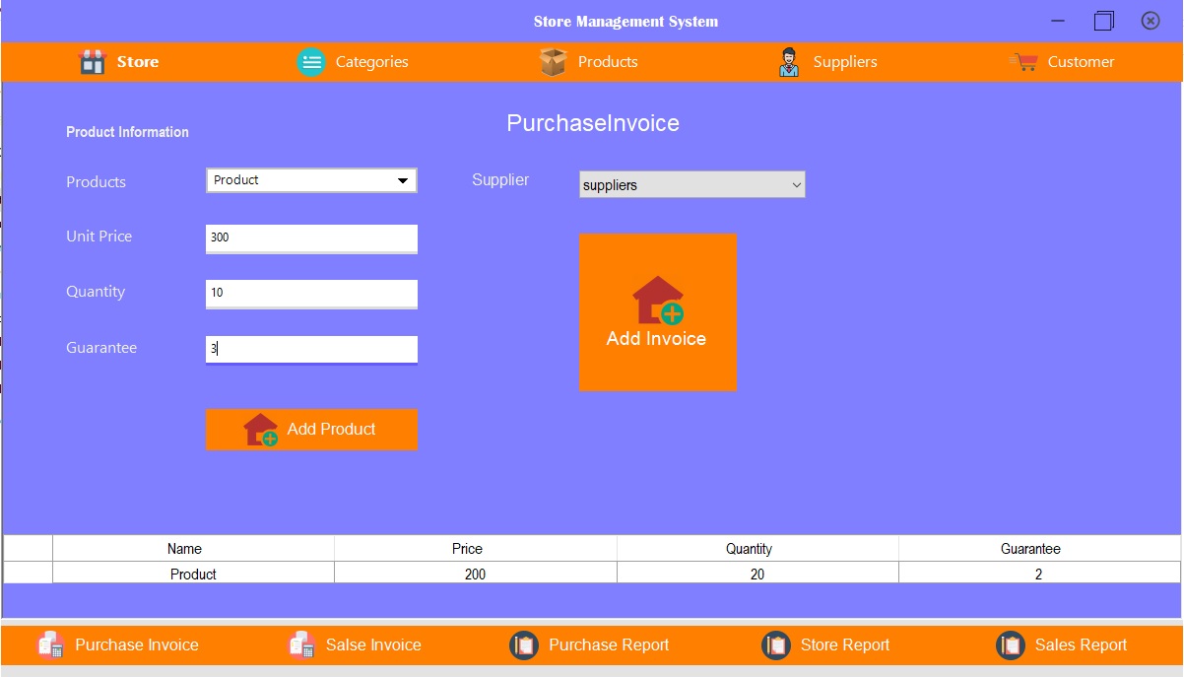Open the Store menu label
The height and width of the screenshot is (677, 1184).
pyautogui.click(x=138, y=62)
